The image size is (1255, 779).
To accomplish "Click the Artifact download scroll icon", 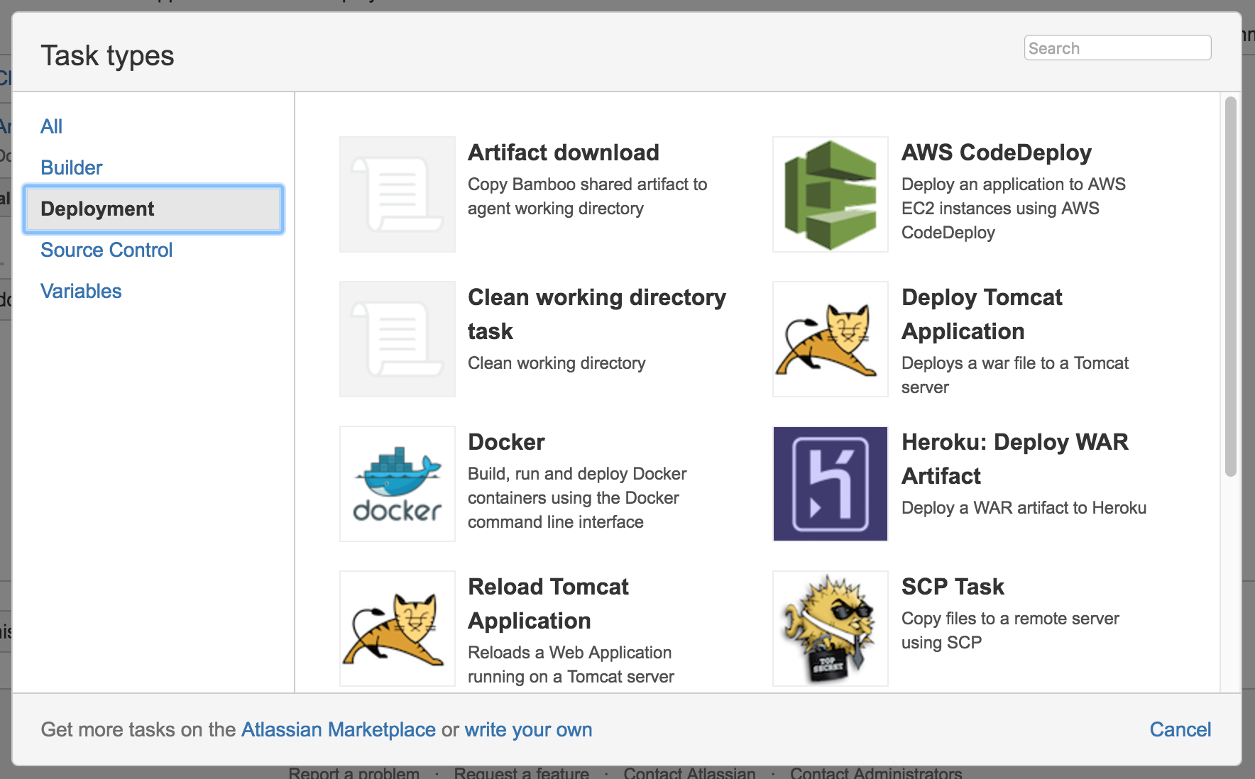I will (x=397, y=193).
